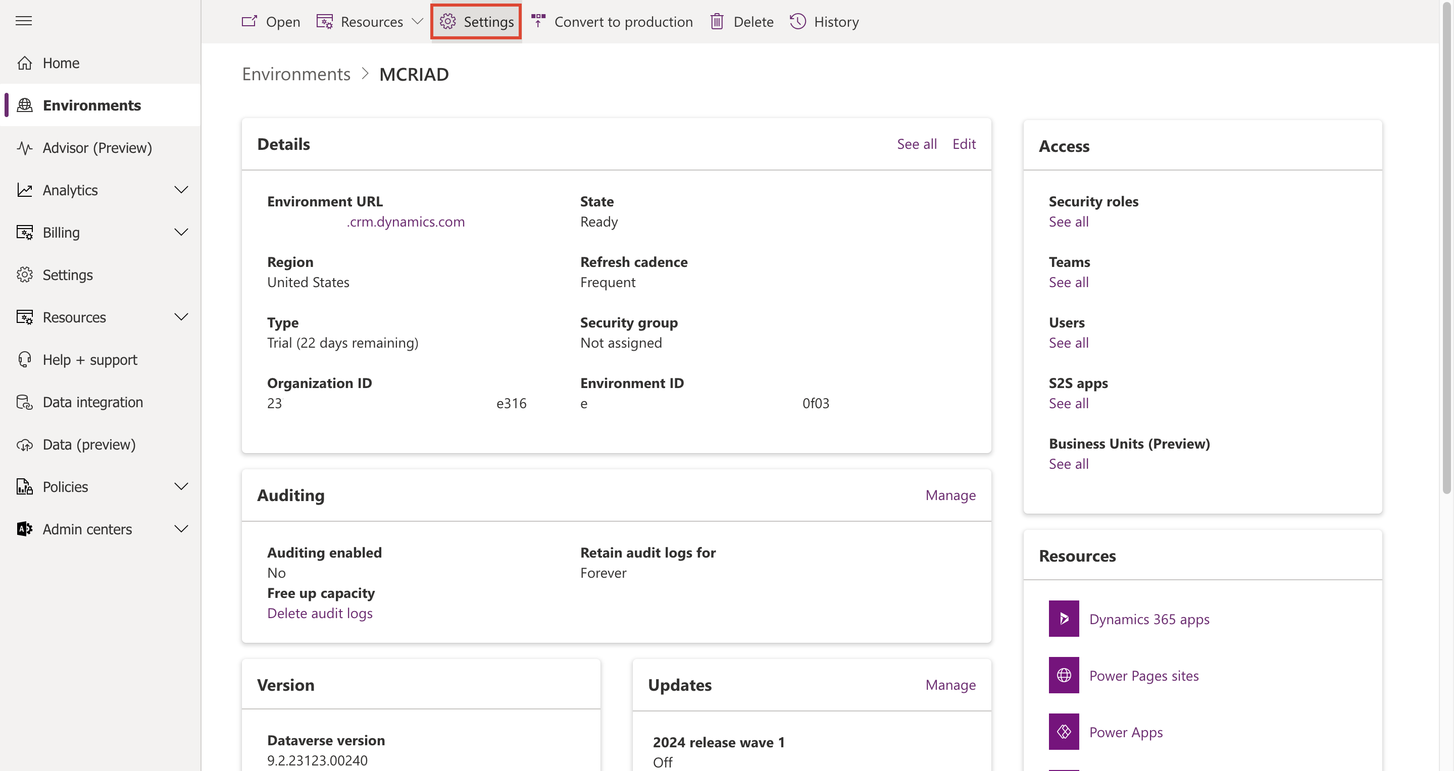1454x771 pixels.
Task: Open the .crm.dynamics.com environment URL
Action: click(405, 222)
